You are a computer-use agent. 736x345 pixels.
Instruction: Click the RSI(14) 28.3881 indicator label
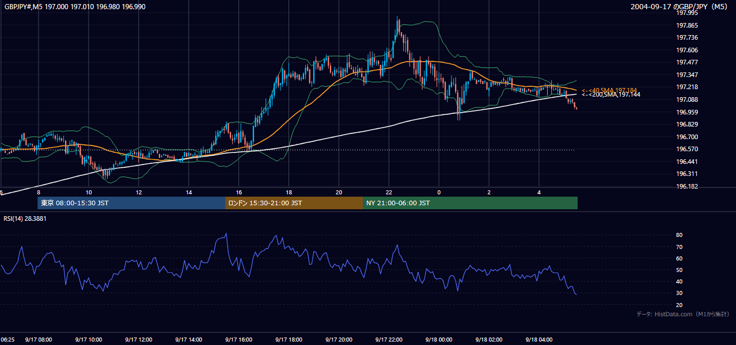[x=25, y=218]
